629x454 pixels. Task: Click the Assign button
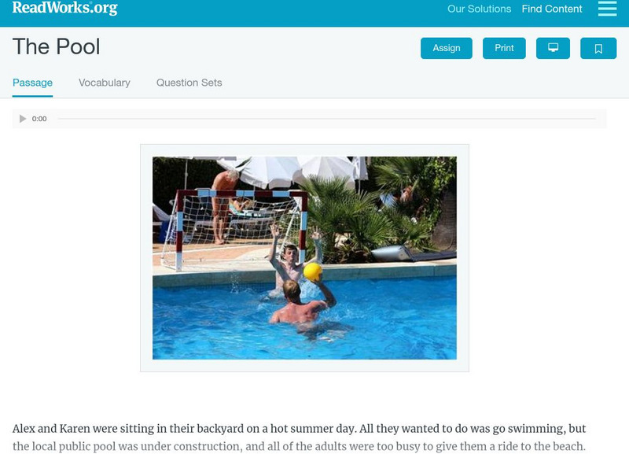tap(447, 48)
